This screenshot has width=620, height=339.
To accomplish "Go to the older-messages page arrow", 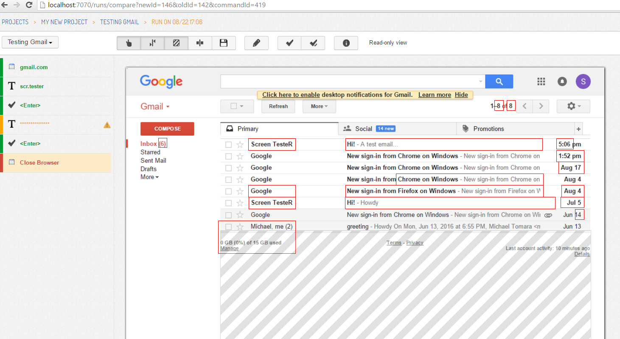I will click(541, 106).
